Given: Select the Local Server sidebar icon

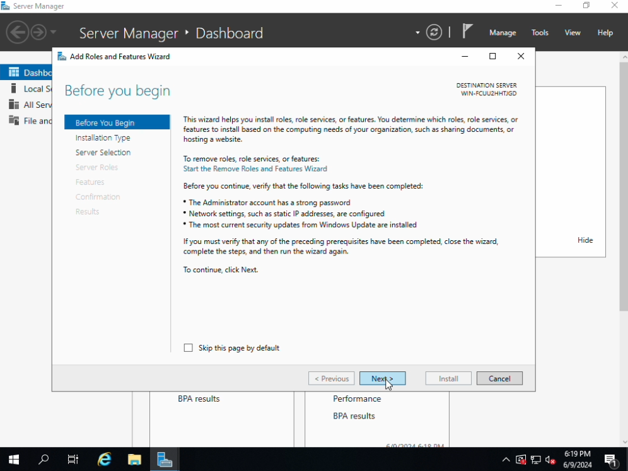Looking at the screenshot, I should point(14,88).
